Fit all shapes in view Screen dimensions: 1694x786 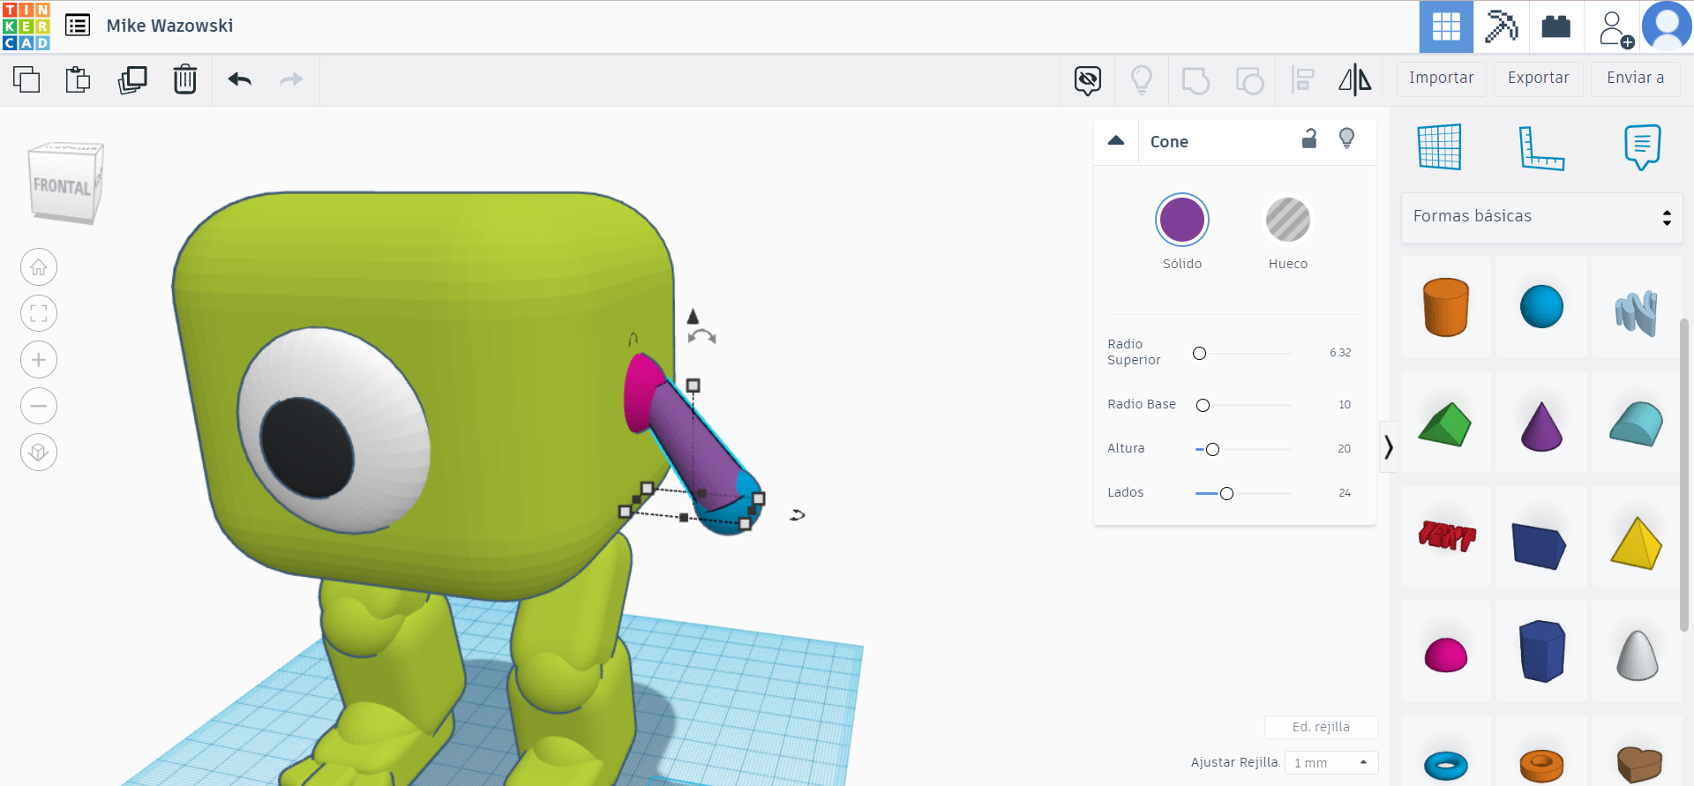(x=39, y=313)
